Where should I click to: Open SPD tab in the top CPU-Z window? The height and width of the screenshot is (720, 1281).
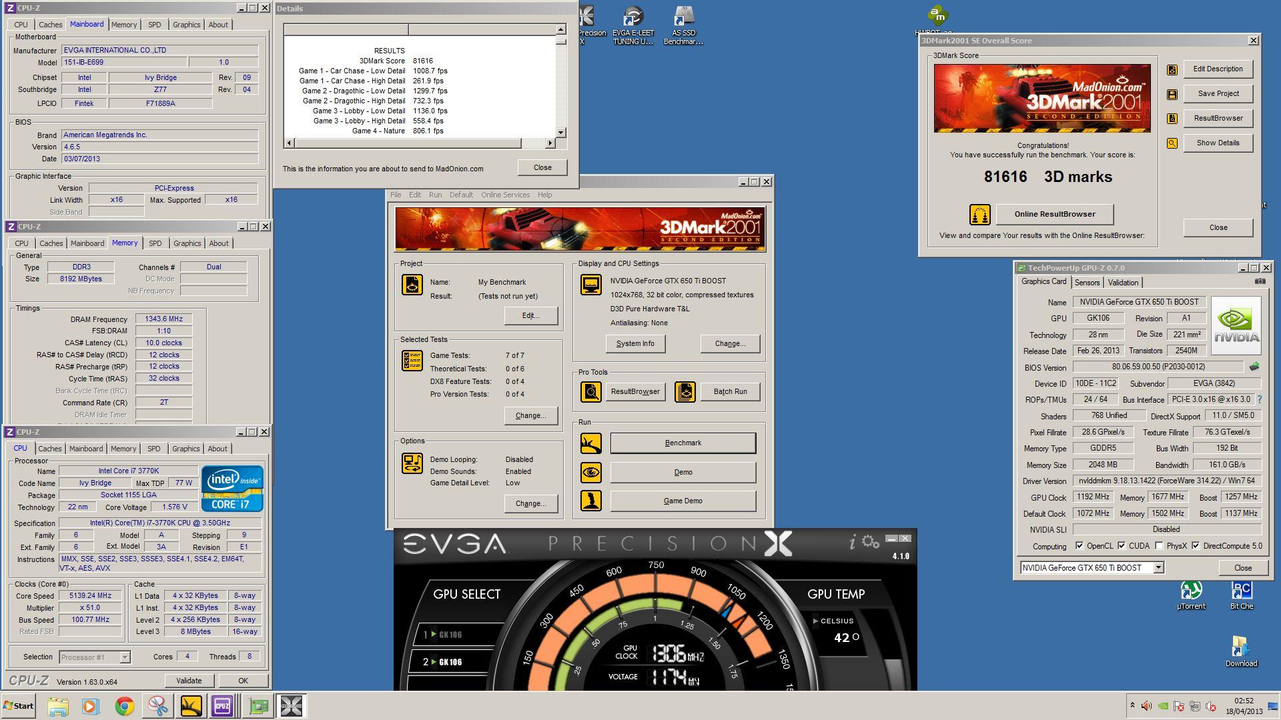155,25
